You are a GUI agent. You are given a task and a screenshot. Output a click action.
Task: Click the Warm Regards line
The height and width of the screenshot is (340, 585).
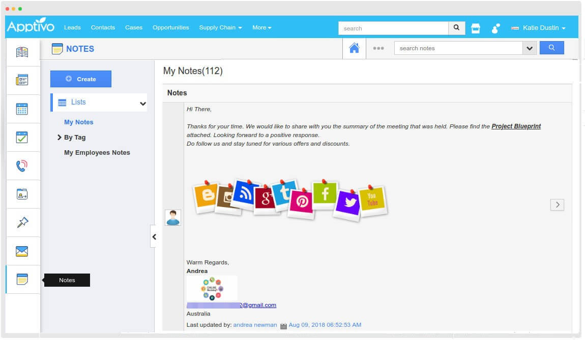coord(208,262)
